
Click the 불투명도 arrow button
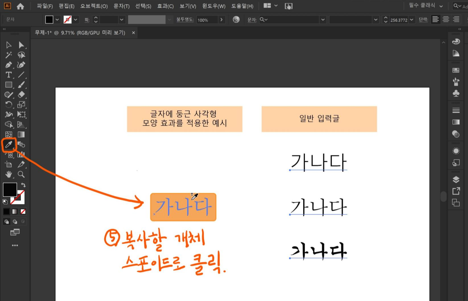(x=222, y=20)
